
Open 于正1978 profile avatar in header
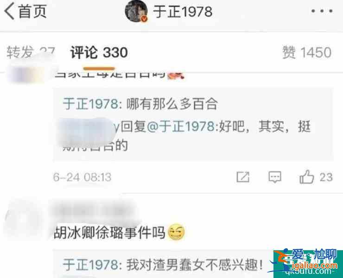(136, 11)
